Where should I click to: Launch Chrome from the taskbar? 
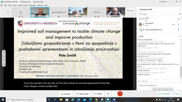pos(96,99)
